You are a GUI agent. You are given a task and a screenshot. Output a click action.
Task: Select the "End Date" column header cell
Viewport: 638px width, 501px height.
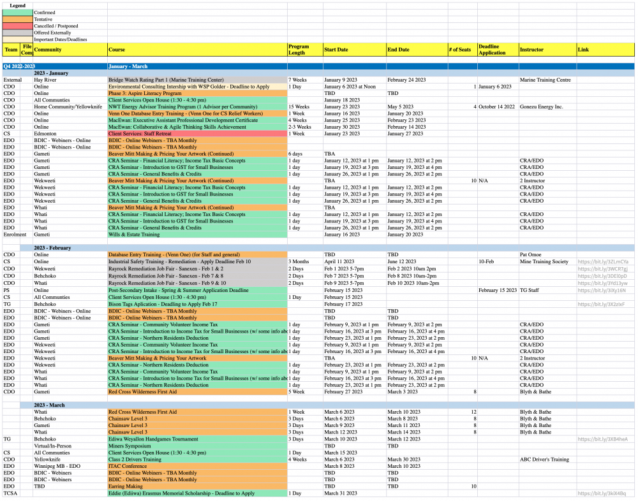[417, 50]
